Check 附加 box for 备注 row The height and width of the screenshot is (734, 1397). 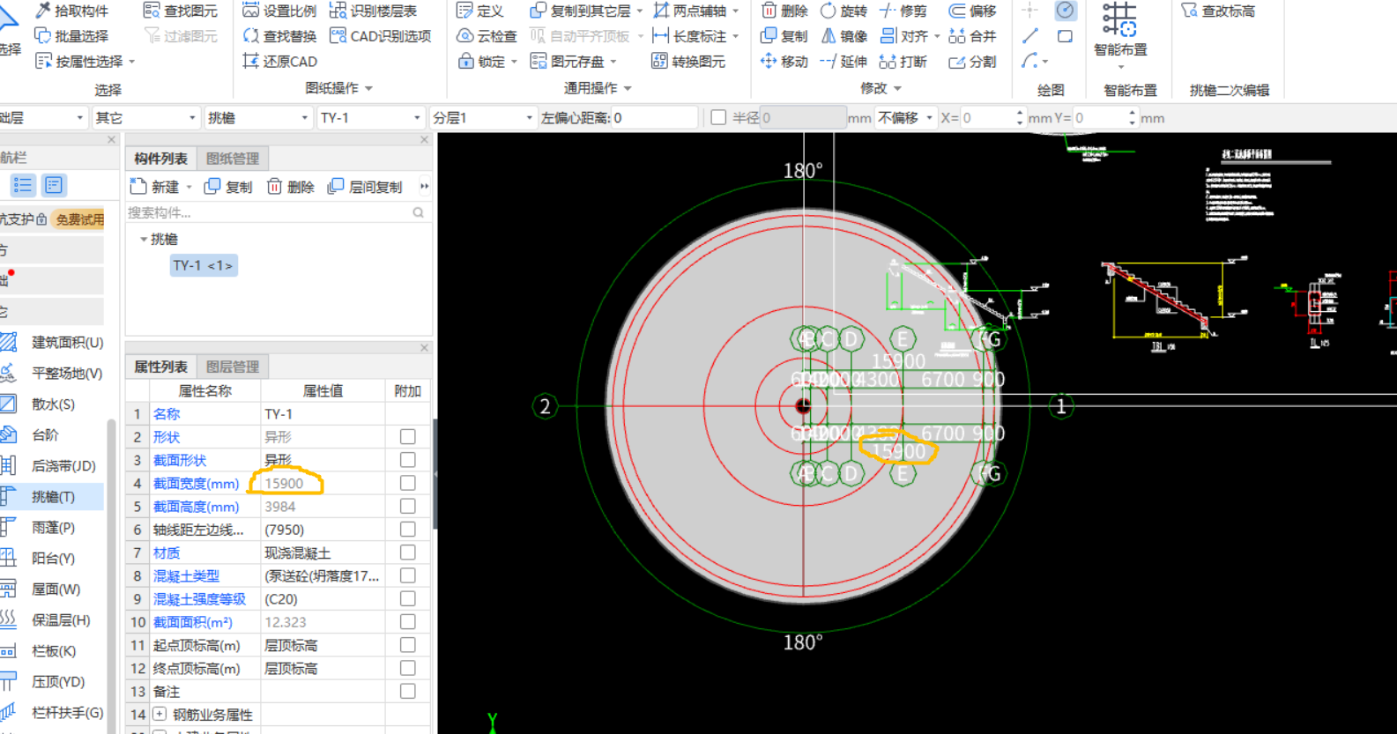407,692
